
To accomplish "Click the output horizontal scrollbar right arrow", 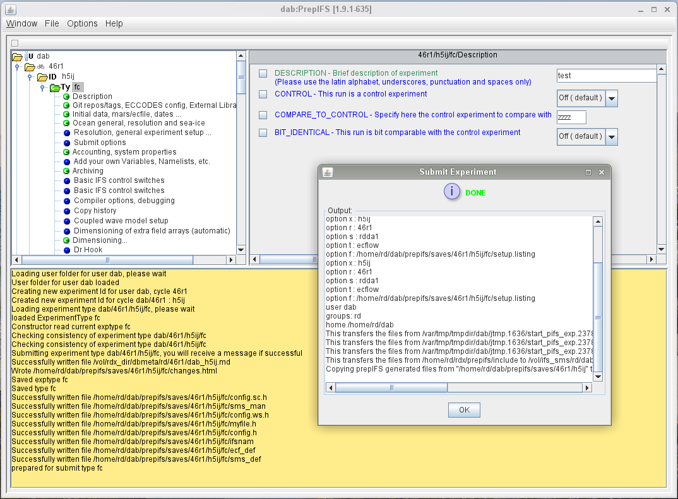I will tap(587, 388).
